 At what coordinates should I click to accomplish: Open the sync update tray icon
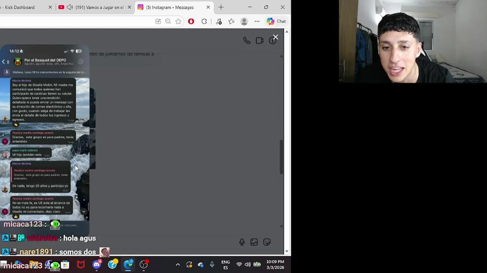click(x=189, y=264)
